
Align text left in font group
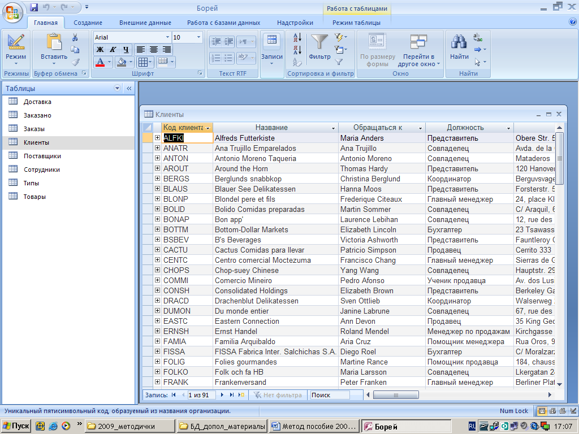tap(140, 50)
